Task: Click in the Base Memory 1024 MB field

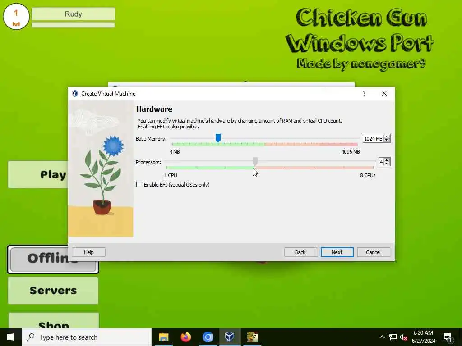Action: [x=373, y=139]
